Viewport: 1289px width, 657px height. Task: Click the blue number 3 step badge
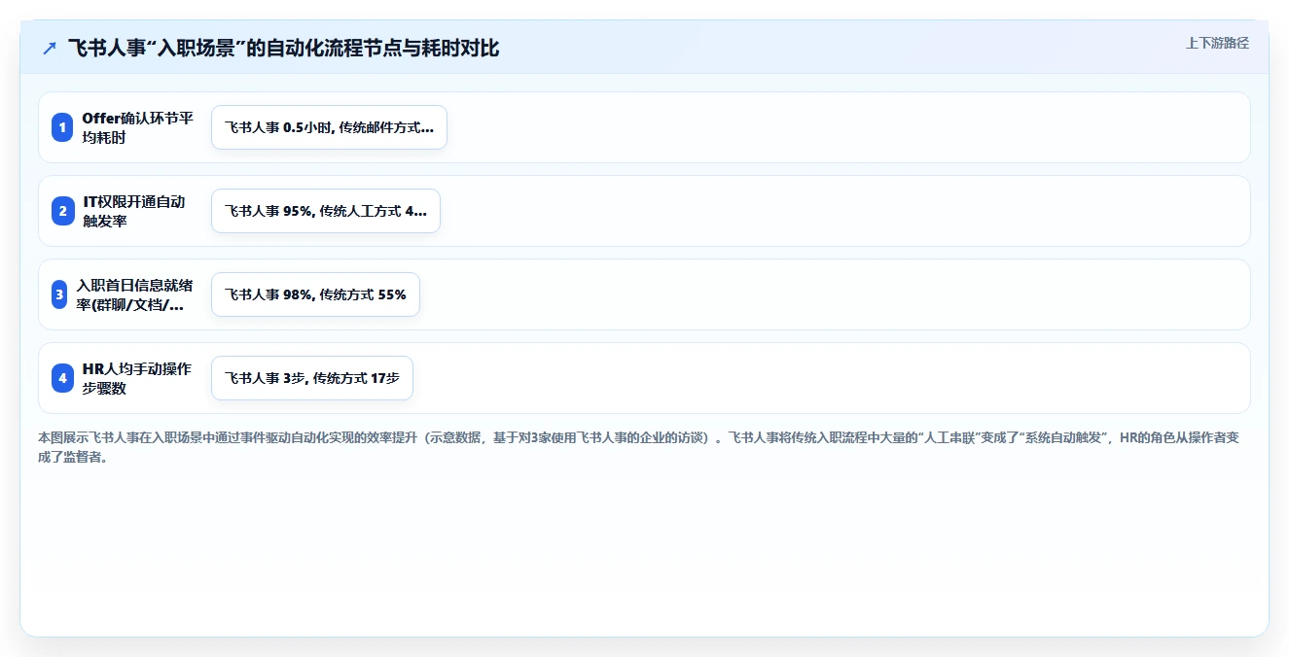click(x=59, y=294)
